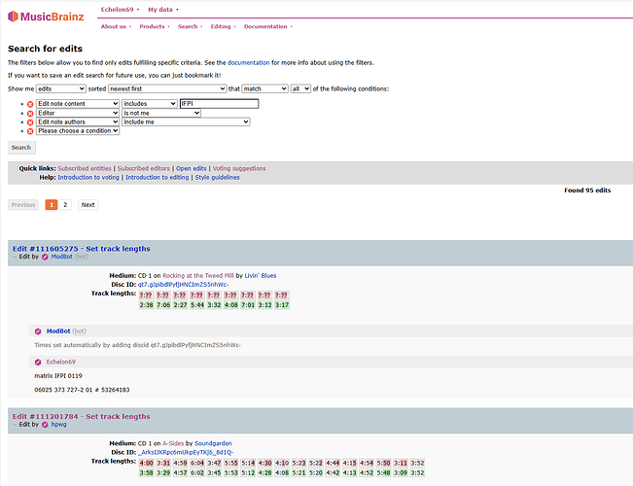Open Edit #111605275 Set track lengths
The height and width of the screenshot is (486, 633).
81,249
